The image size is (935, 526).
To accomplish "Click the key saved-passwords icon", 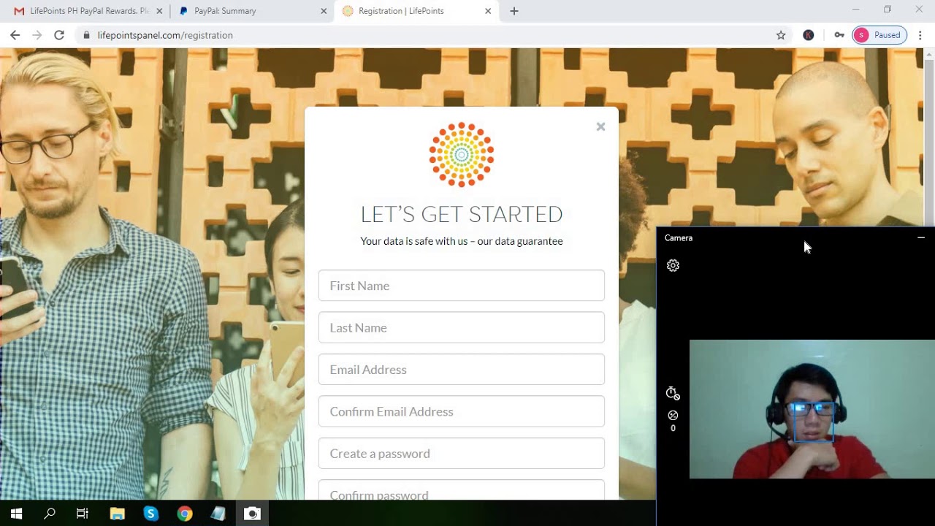I will pyautogui.click(x=839, y=35).
